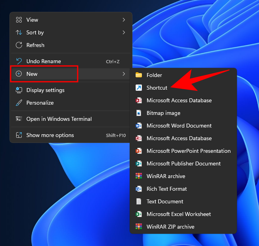Click the Refresh circular arrow icon
This screenshot has width=259, height=246.
[x=19, y=45]
